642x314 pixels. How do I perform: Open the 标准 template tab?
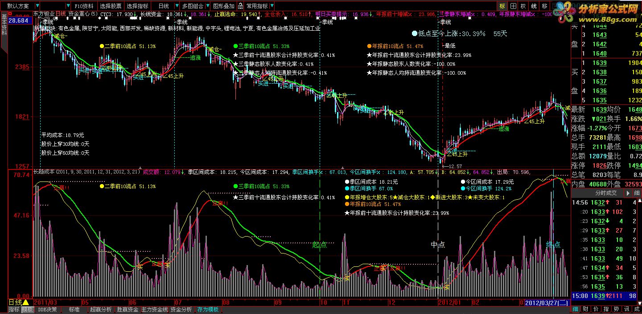(x=74, y=310)
